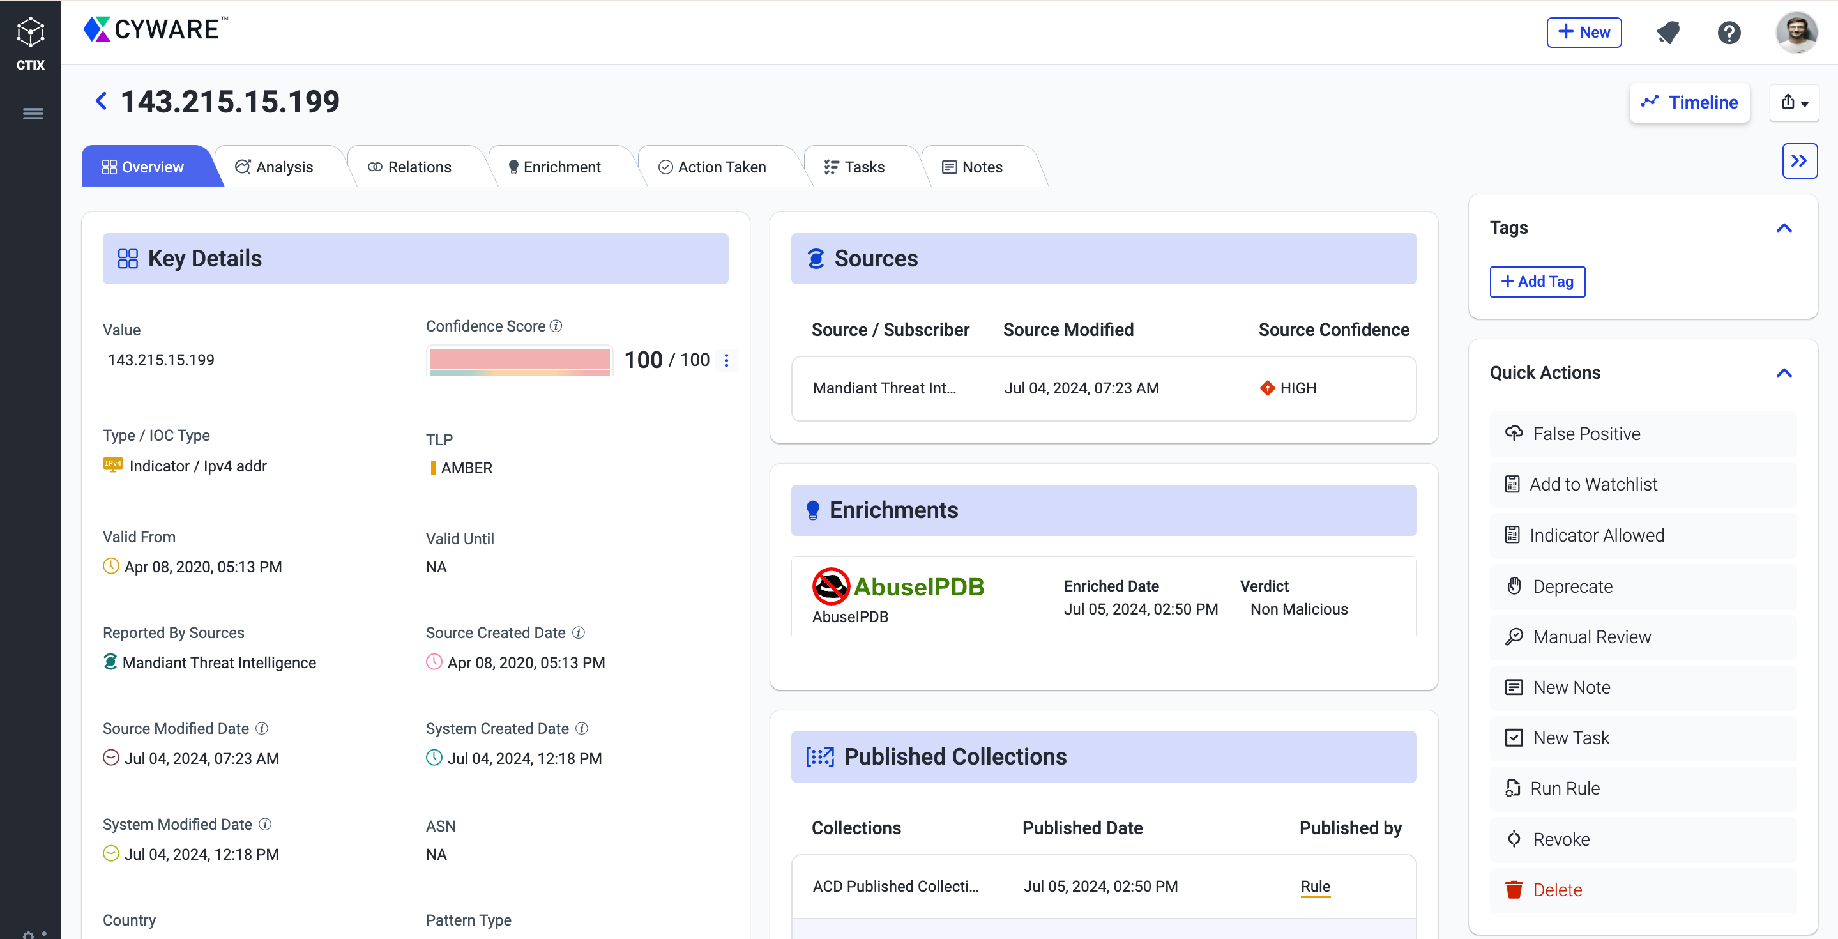Image resolution: width=1838 pixels, height=939 pixels.
Task: Click the CTIX cube logo icon
Action: (30, 32)
